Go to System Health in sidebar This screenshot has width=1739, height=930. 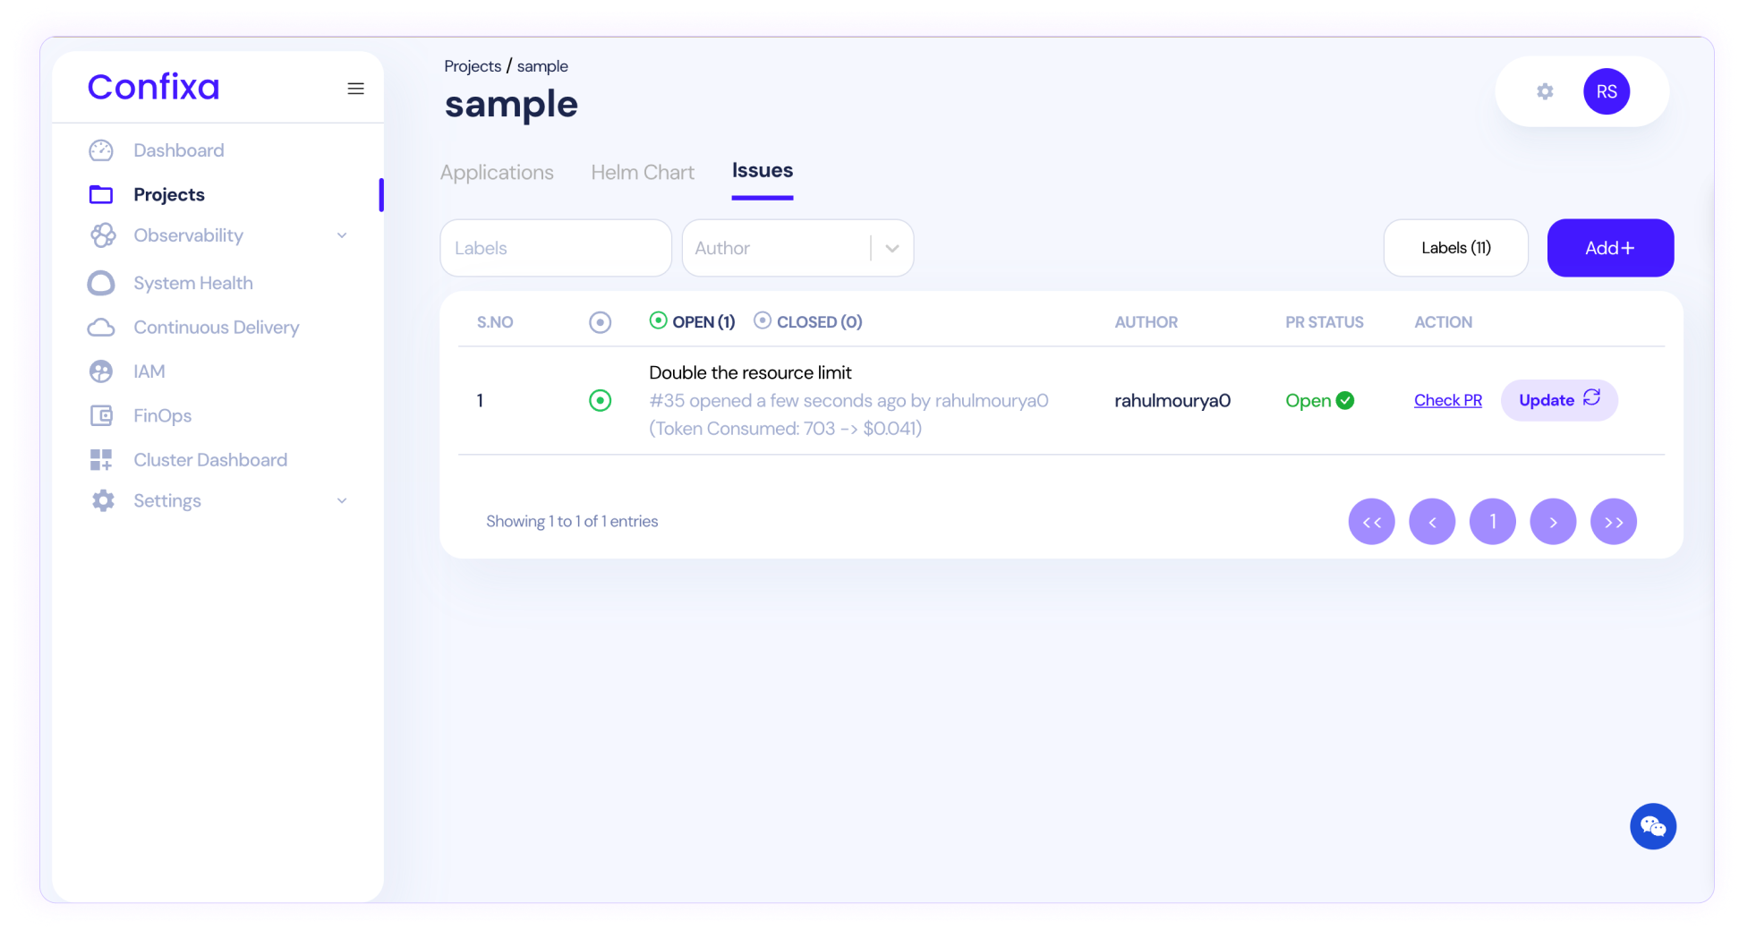coord(192,283)
